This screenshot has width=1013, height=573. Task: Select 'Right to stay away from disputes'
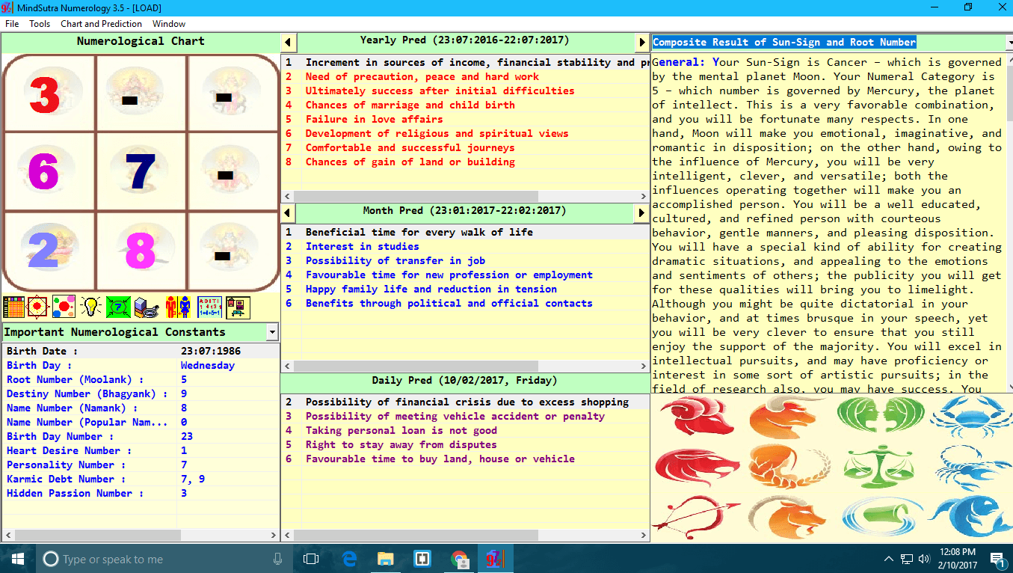click(465, 445)
